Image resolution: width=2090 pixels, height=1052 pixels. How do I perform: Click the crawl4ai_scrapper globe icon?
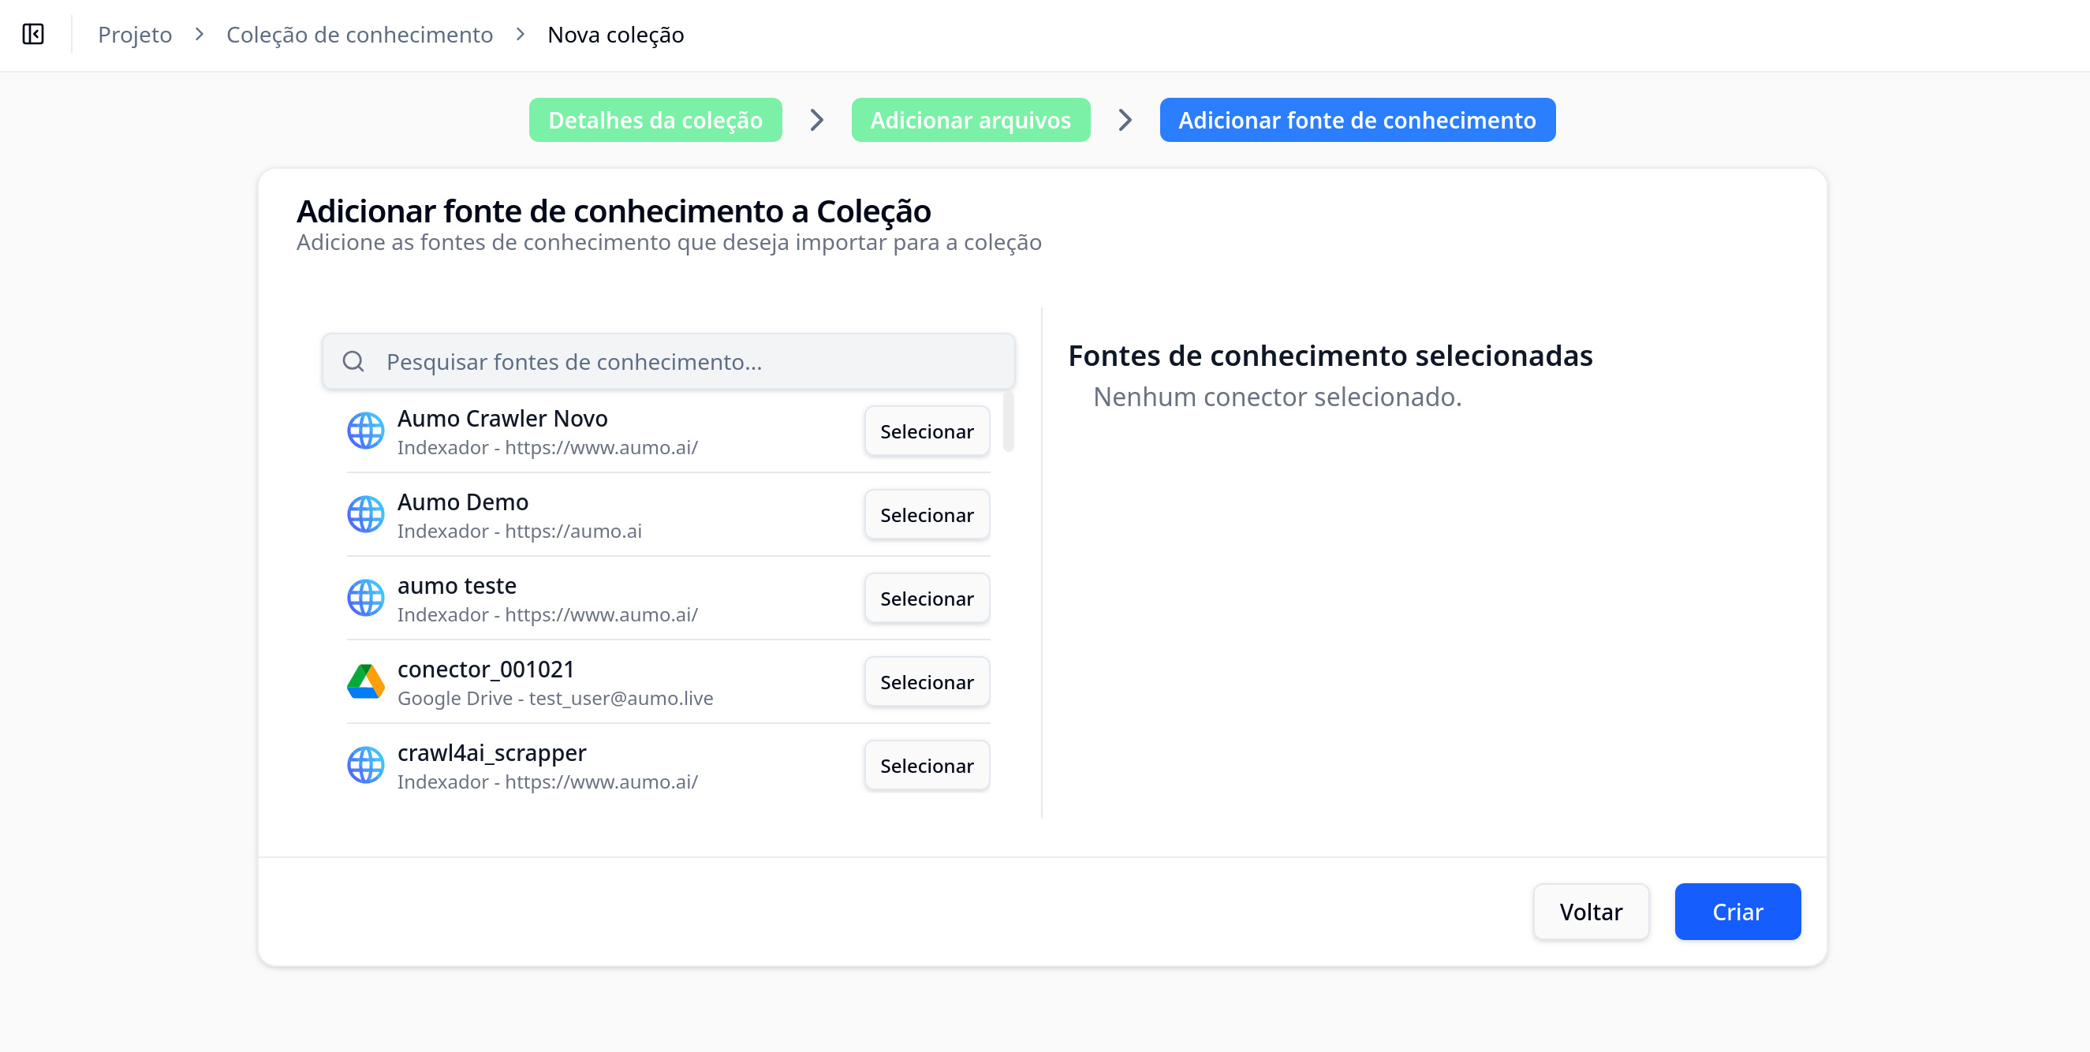(x=365, y=765)
